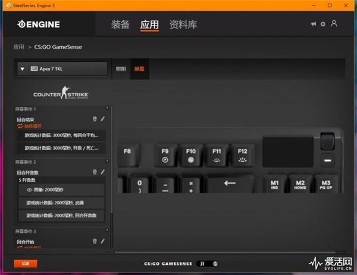Click the 屏幕事件 1 header
The image size is (357, 275).
pos(26,109)
